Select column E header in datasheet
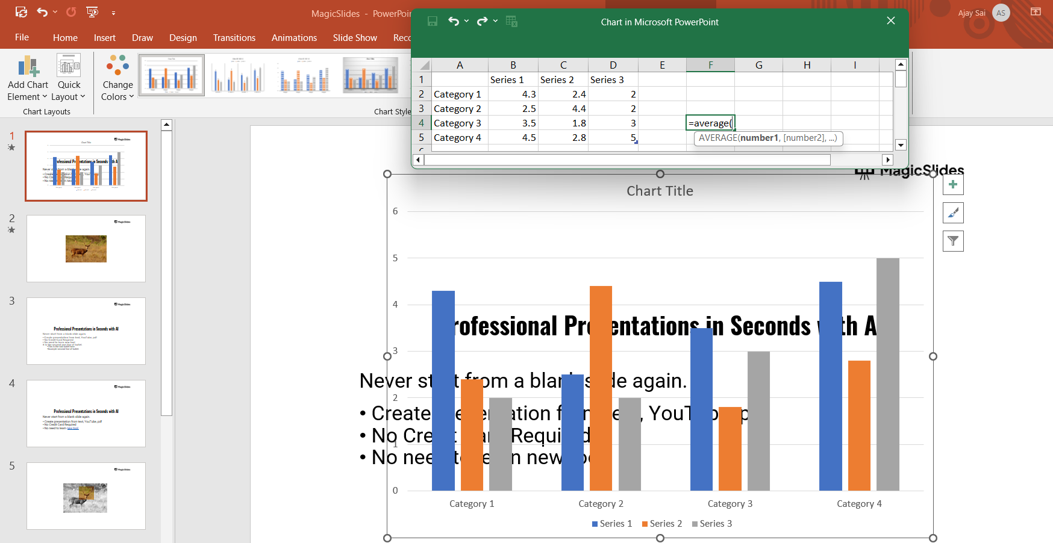Screen dimensions: 1053x543 click(x=662, y=65)
